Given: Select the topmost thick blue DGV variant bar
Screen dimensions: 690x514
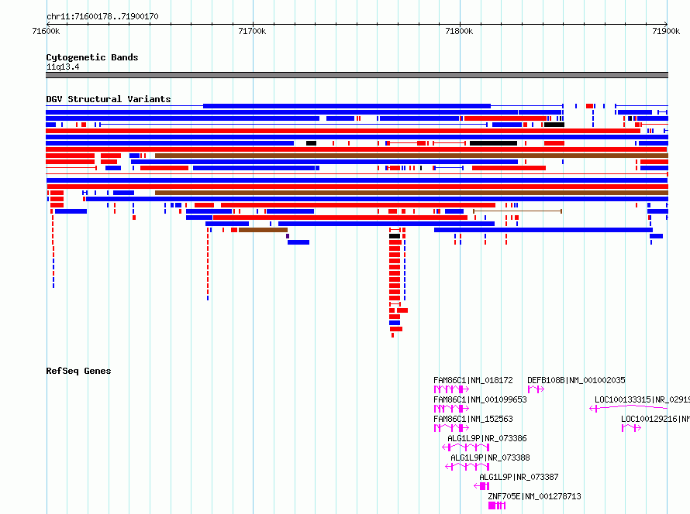Looking at the screenshot, I should click(347, 106).
